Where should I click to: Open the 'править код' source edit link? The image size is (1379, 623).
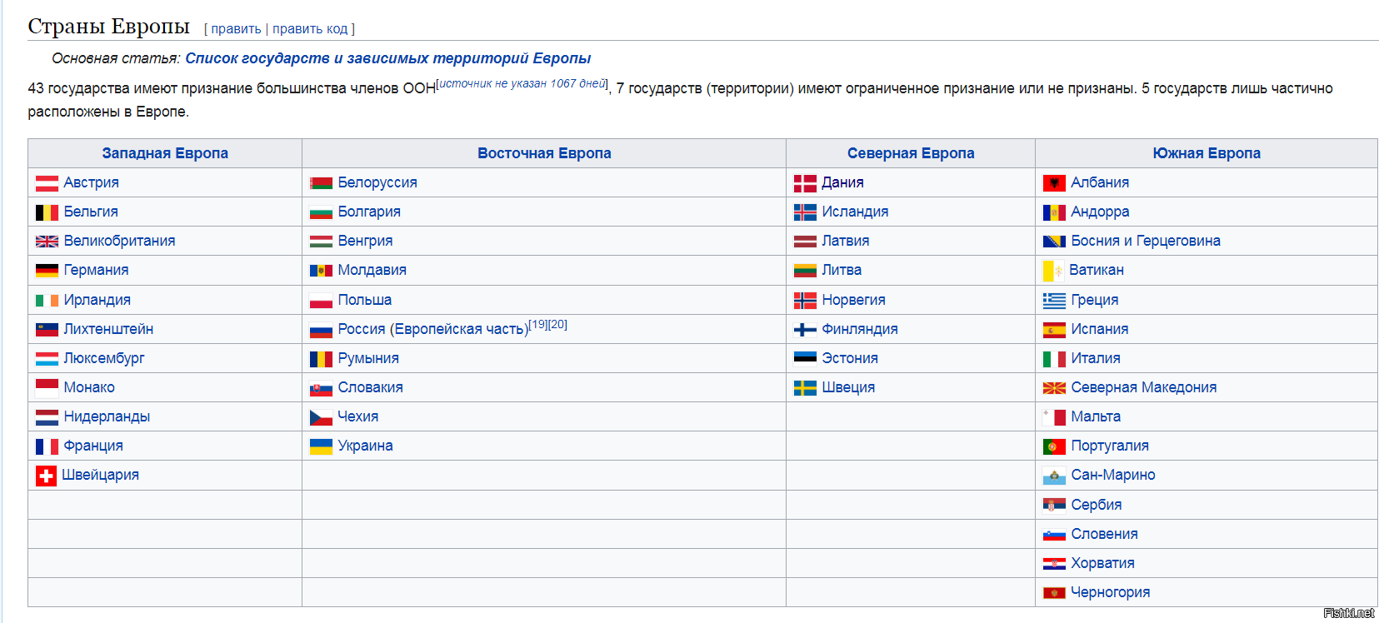(310, 28)
